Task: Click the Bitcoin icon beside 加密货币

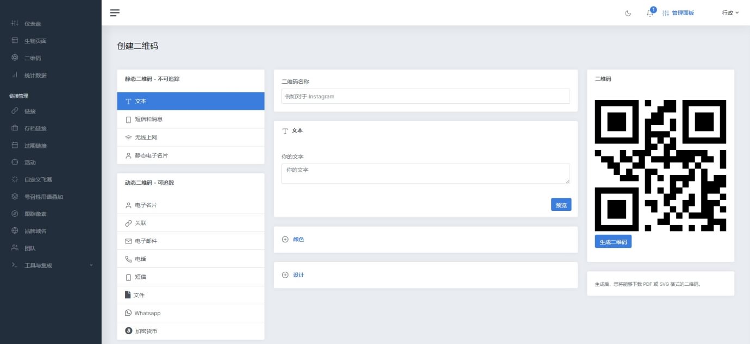Action: coord(129,331)
